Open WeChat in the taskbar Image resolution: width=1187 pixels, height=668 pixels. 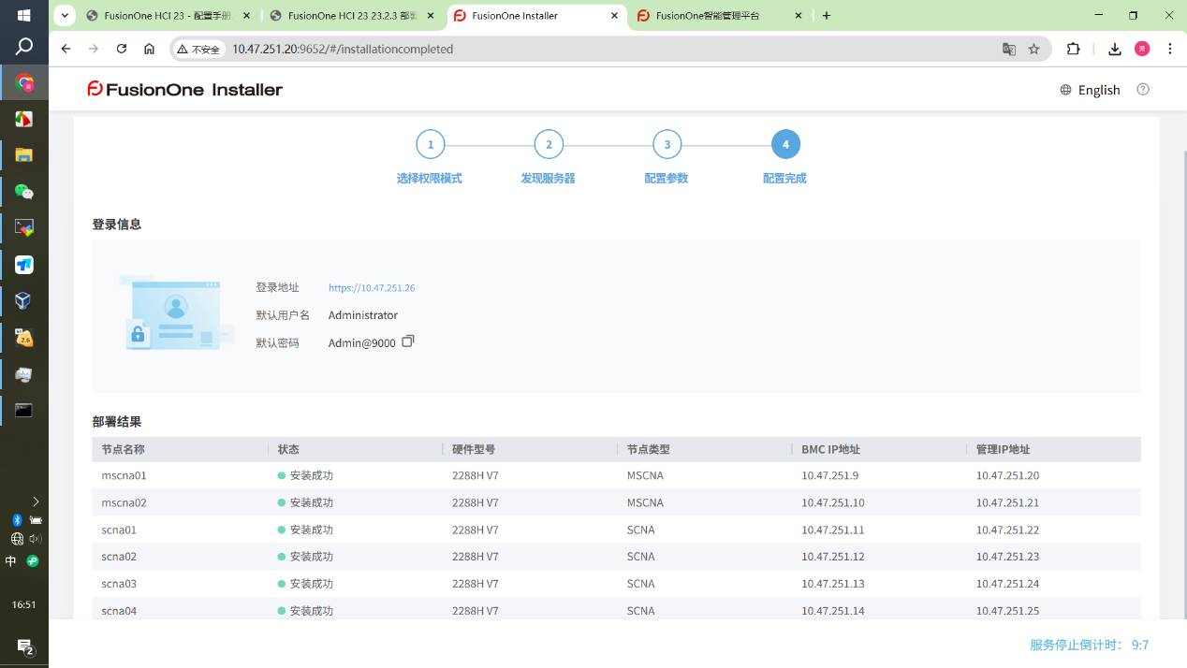(x=24, y=192)
